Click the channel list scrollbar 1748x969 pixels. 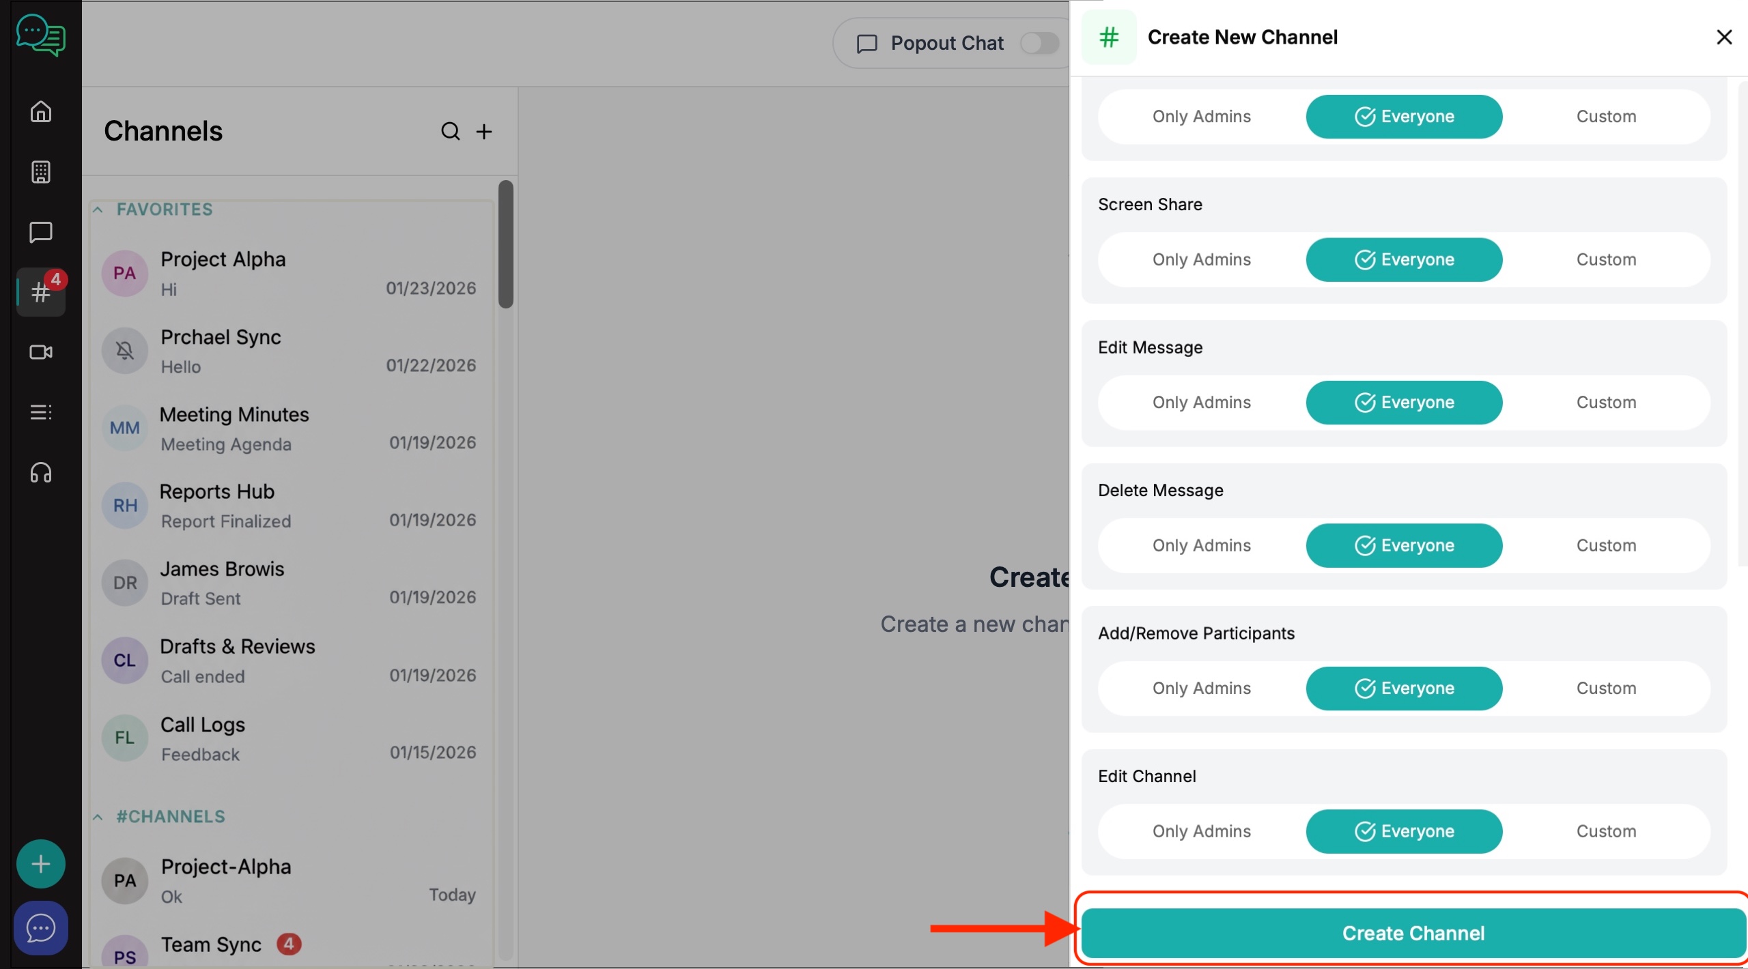[505, 244]
